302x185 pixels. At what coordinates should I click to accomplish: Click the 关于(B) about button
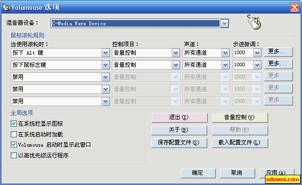click(179, 130)
